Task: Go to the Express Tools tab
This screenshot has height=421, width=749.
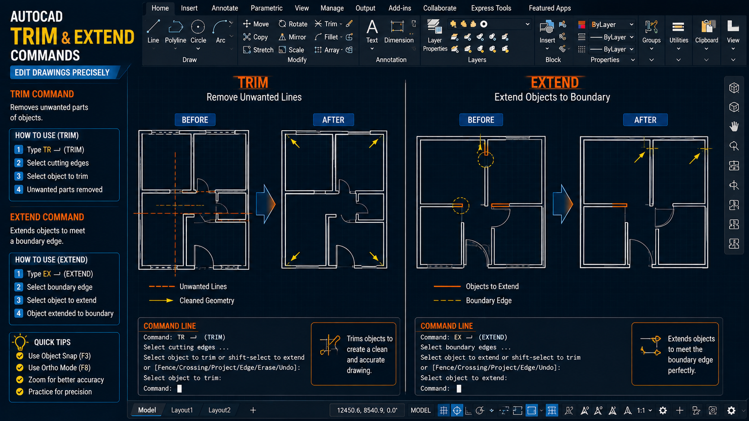Action: coord(491,8)
